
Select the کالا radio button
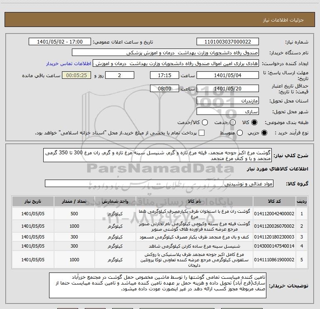[x=254, y=122]
